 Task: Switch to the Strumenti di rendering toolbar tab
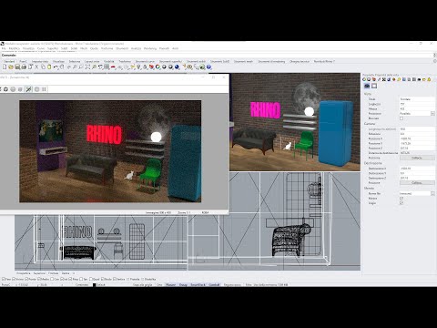[271, 61]
